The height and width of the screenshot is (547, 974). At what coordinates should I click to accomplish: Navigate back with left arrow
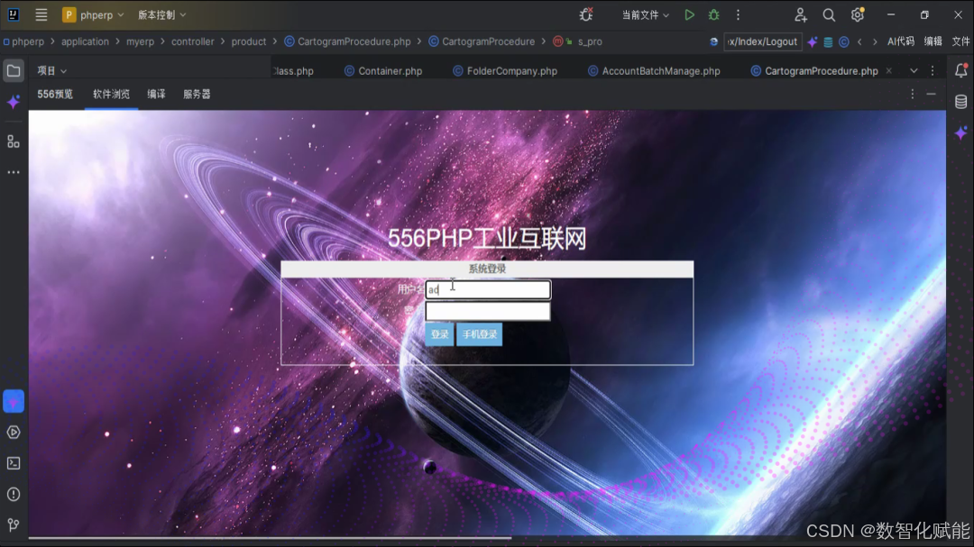pos(859,41)
